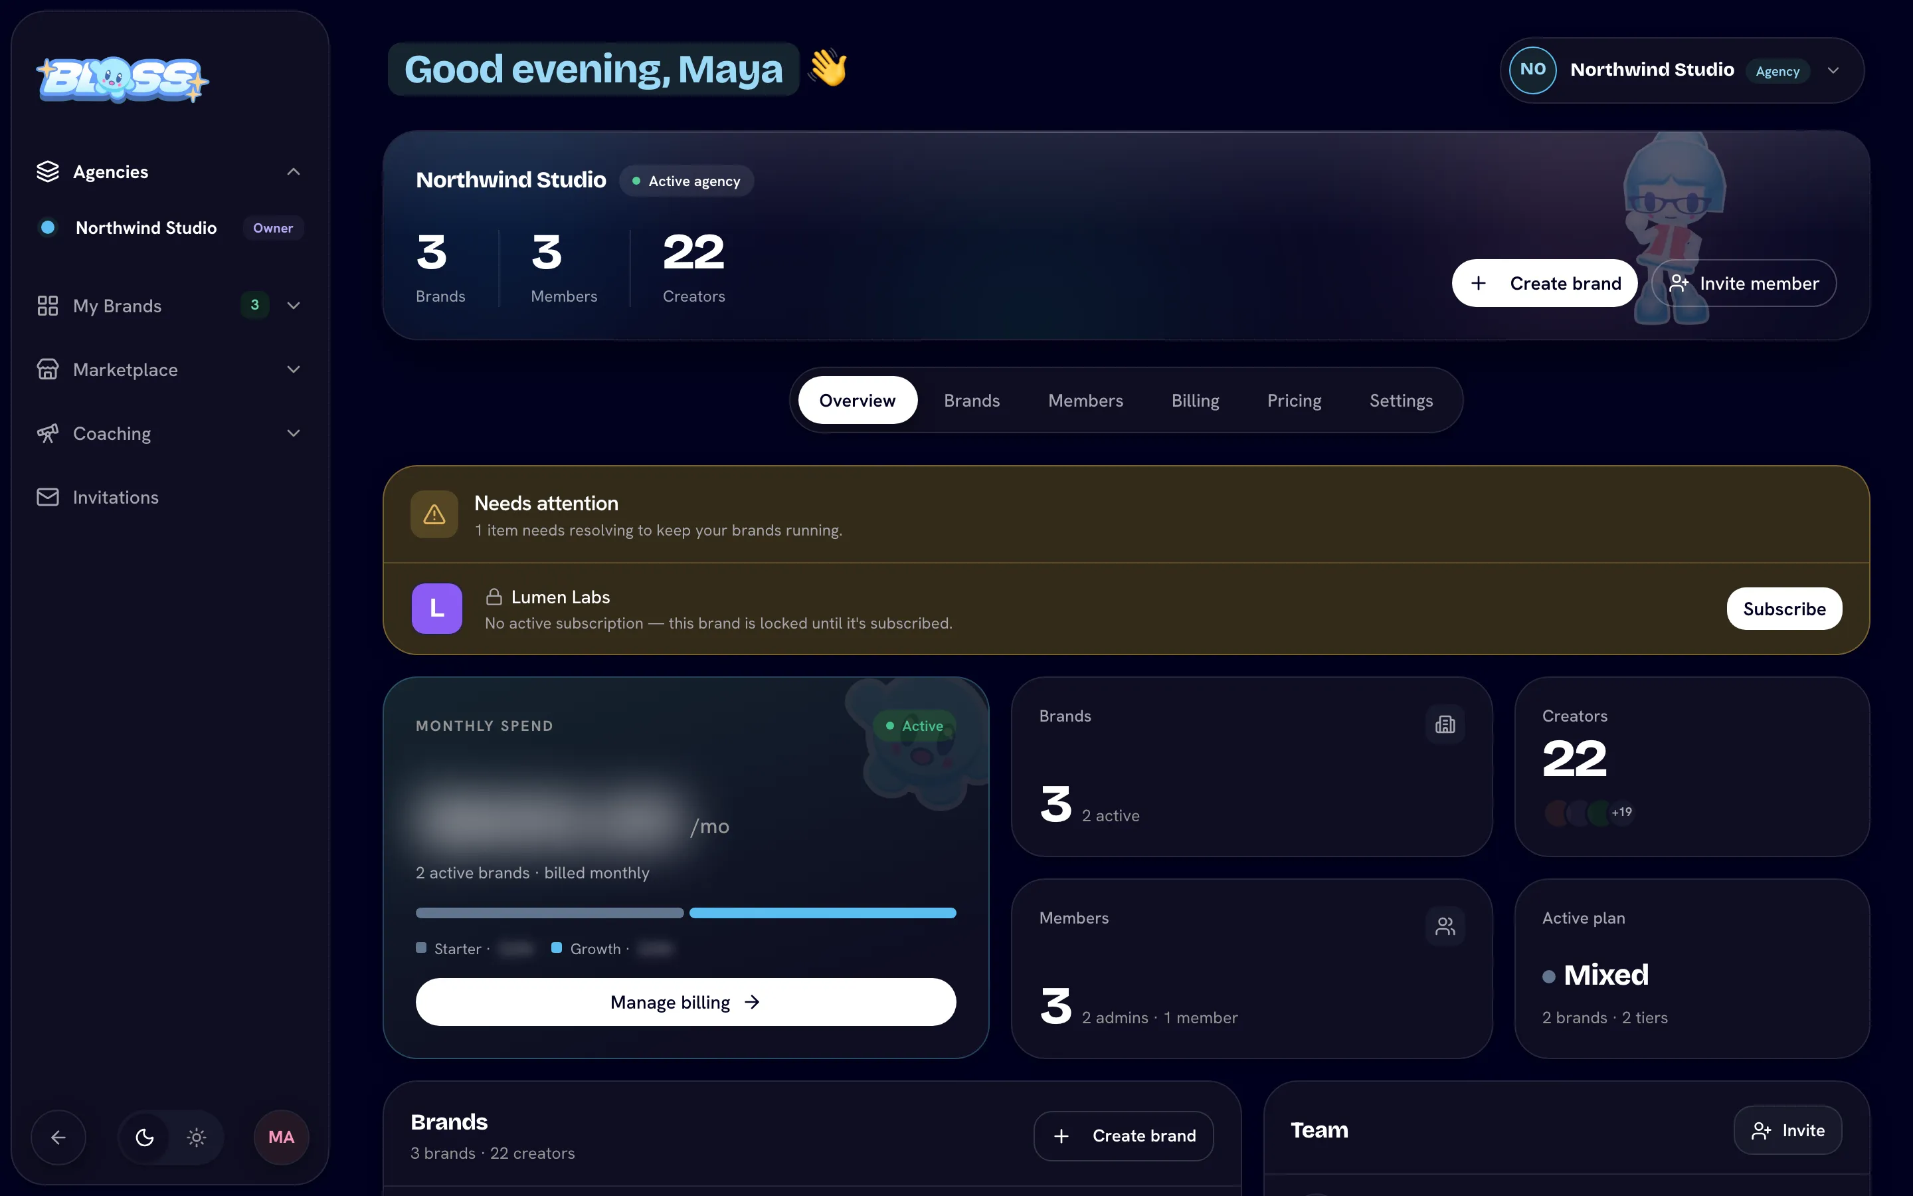Expand the My Brands chevron
The height and width of the screenshot is (1196, 1913).
pos(294,306)
